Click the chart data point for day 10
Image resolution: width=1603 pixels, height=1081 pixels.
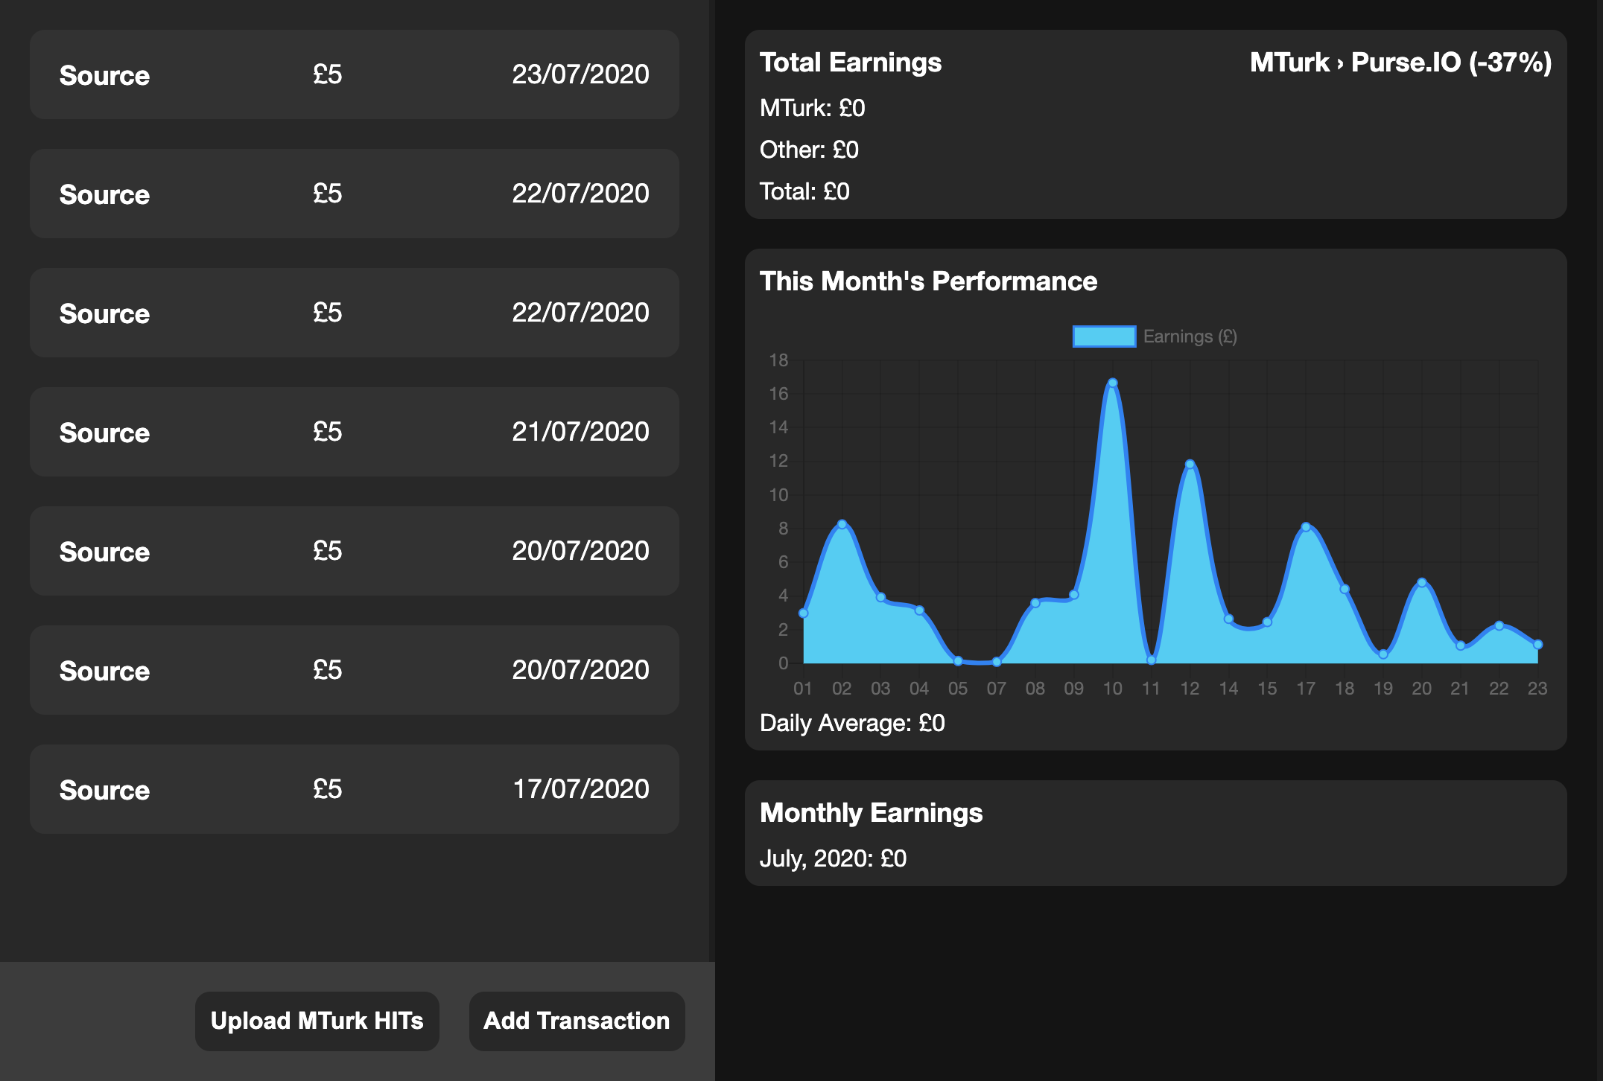pyautogui.click(x=1112, y=383)
